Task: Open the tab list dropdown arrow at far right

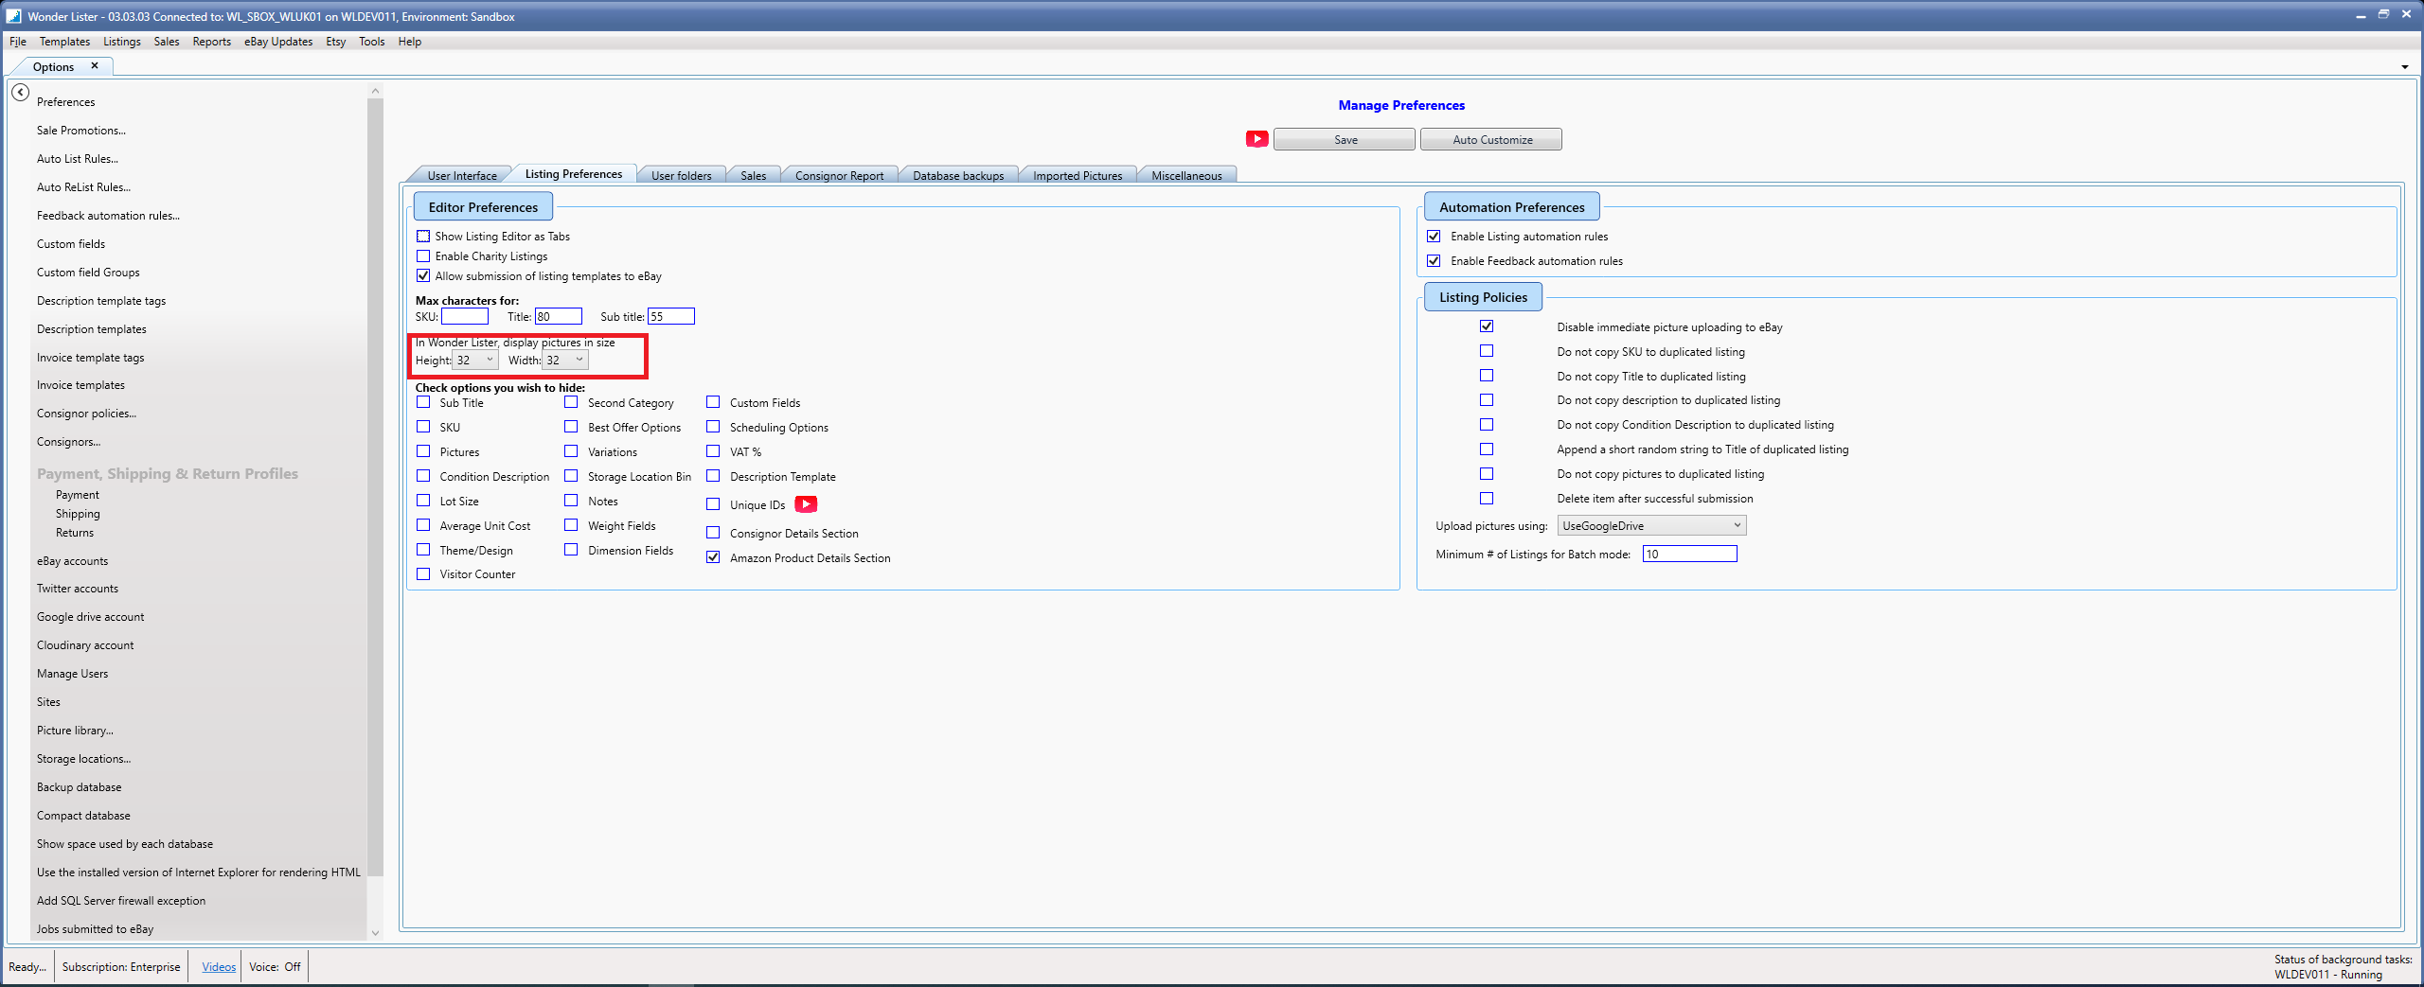Action: click(2405, 67)
